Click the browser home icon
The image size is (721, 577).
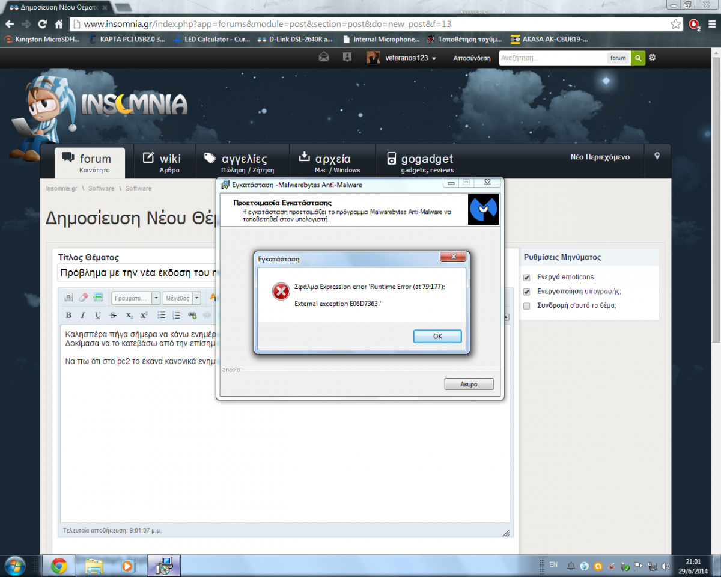coord(58,24)
